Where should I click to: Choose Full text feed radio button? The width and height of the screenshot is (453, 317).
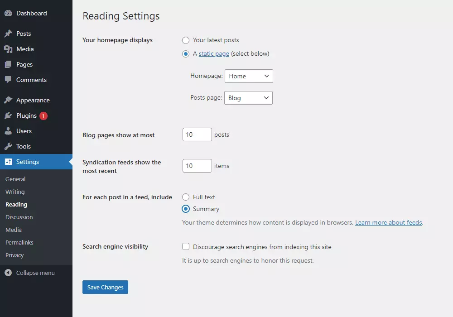(x=186, y=197)
